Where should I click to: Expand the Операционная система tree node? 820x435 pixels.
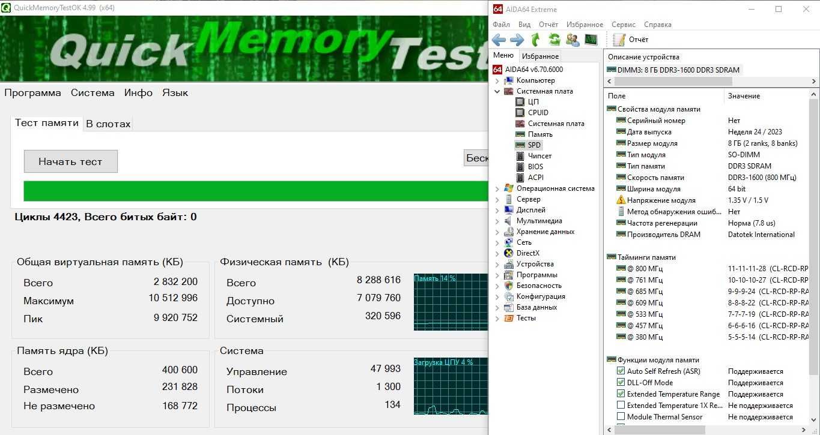pos(497,188)
